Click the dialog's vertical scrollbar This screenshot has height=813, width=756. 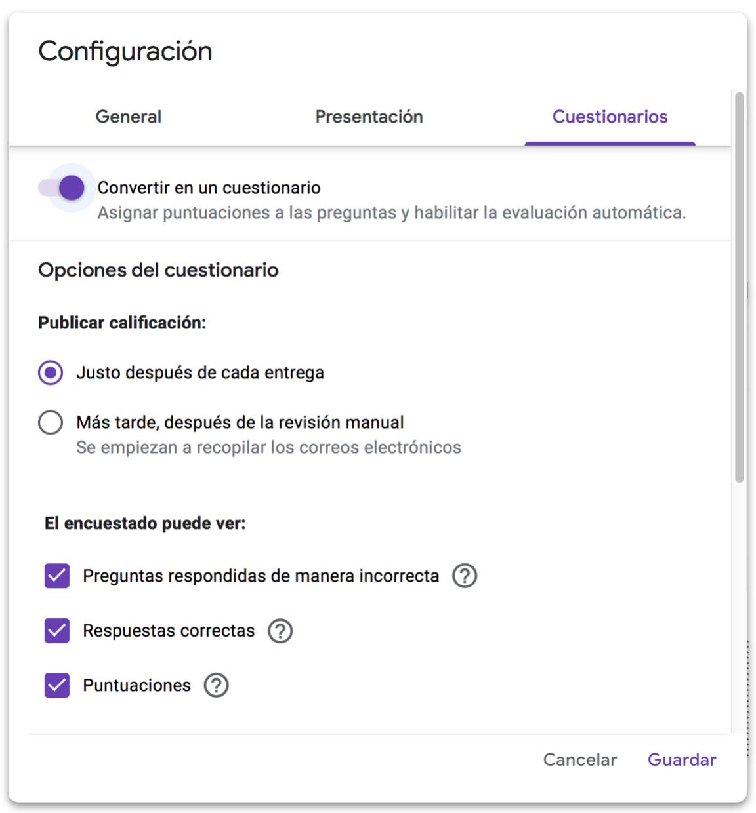[x=740, y=287]
